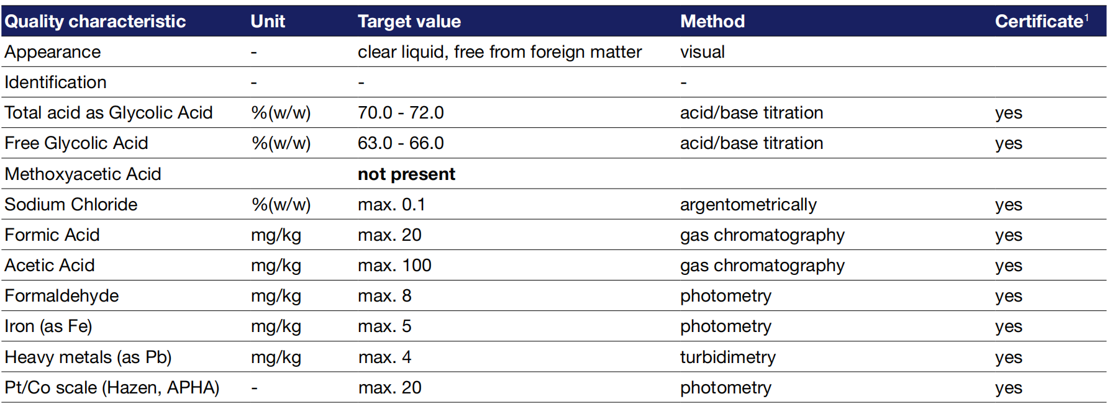Select the Appearance row label

click(52, 52)
